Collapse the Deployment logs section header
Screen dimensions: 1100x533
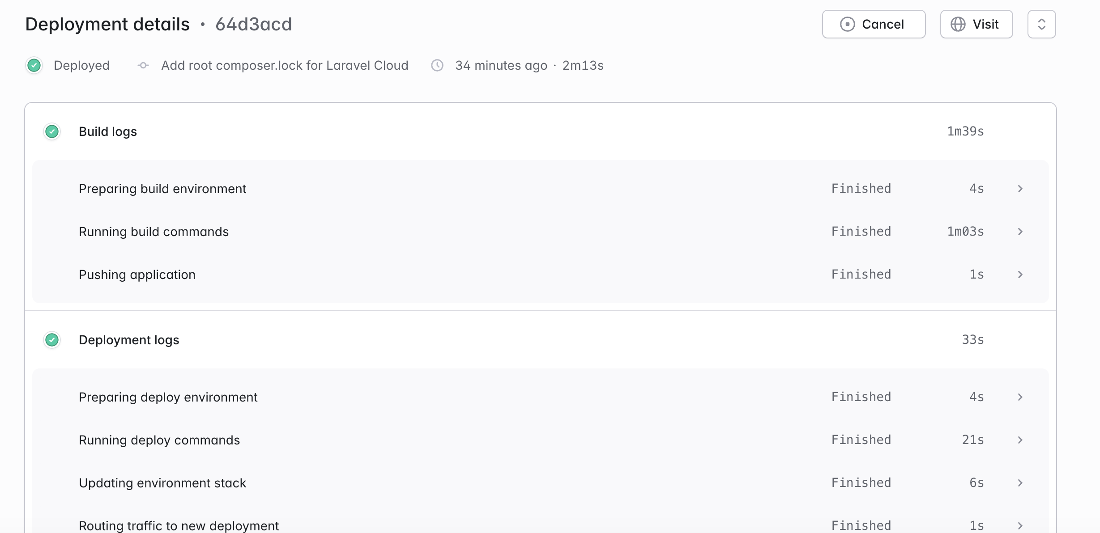pos(129,340)
